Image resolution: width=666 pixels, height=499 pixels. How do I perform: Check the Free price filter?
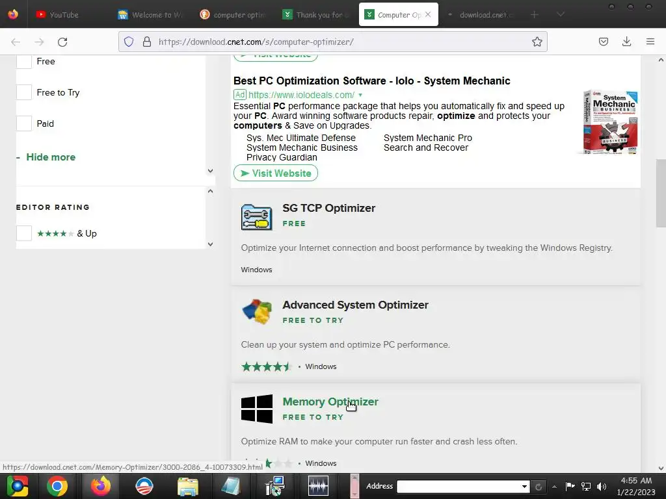[24, 61]
